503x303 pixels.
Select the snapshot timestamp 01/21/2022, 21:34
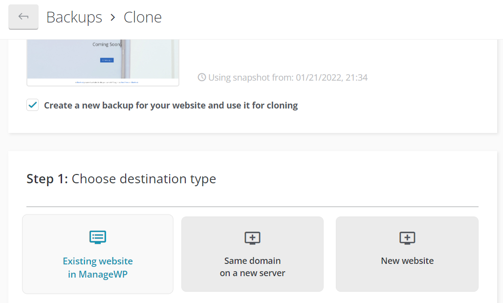click(x=331, y=77)
